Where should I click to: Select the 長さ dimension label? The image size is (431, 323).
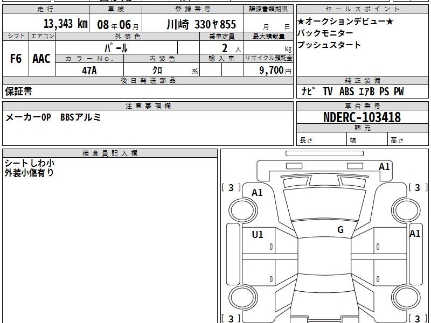(306, 141)
